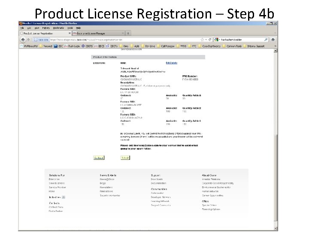Open the Common Tools bookmarks folder

[x=232, y=46]
